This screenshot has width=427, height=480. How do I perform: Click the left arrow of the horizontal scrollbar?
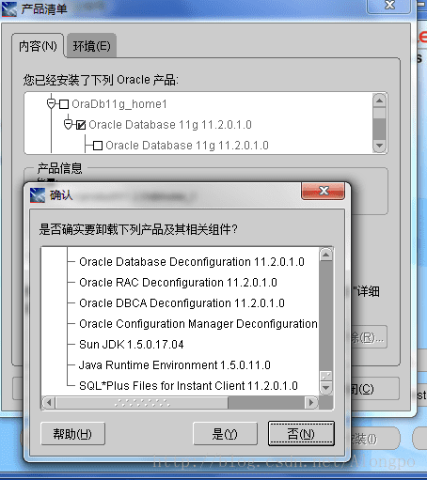coord(49,402)
